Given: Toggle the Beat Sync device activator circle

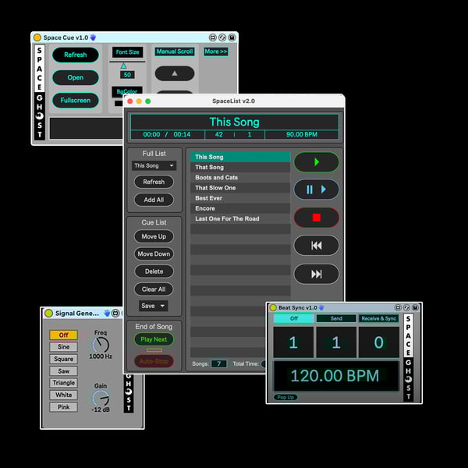Looking at the screenshot, I should coord(273,308).
